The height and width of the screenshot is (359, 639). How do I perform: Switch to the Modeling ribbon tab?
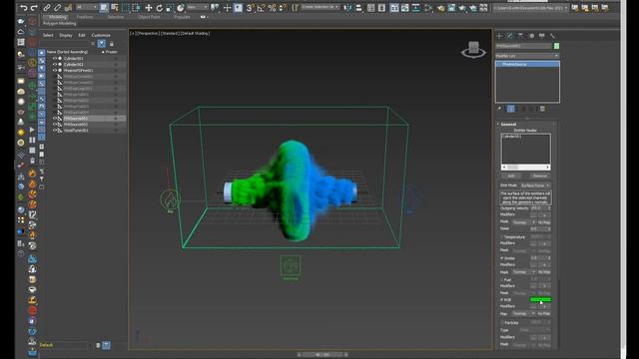pyautogui.click(x=58, y=17)
